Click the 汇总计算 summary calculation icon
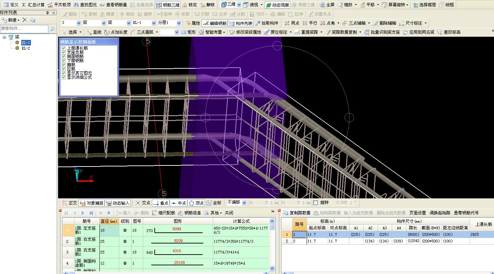This screenshot has width=494, height=274. [x=24, y=5]
